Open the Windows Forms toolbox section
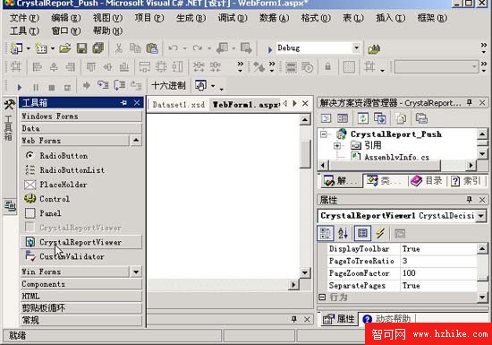492x345 pixels. 81,116
